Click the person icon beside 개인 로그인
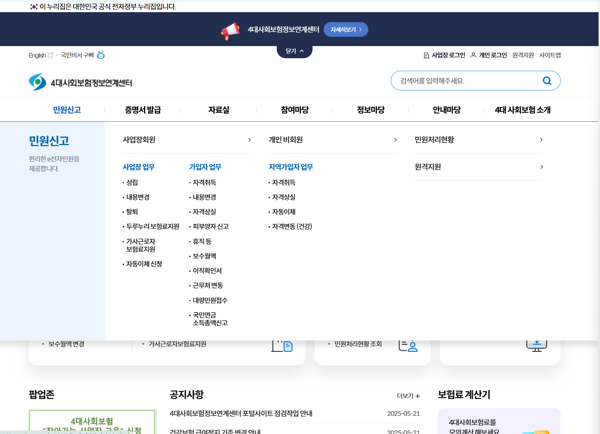The height and width of the screenshot is (434, 600). pyautogui.click(x=473, y=55)
